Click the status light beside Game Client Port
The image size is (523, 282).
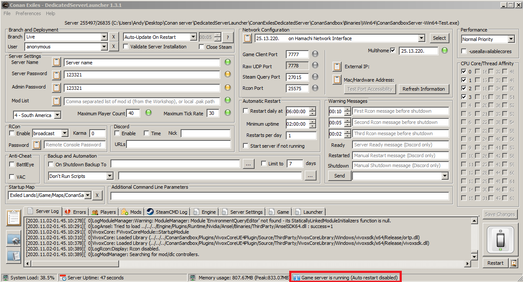(315, 54)
